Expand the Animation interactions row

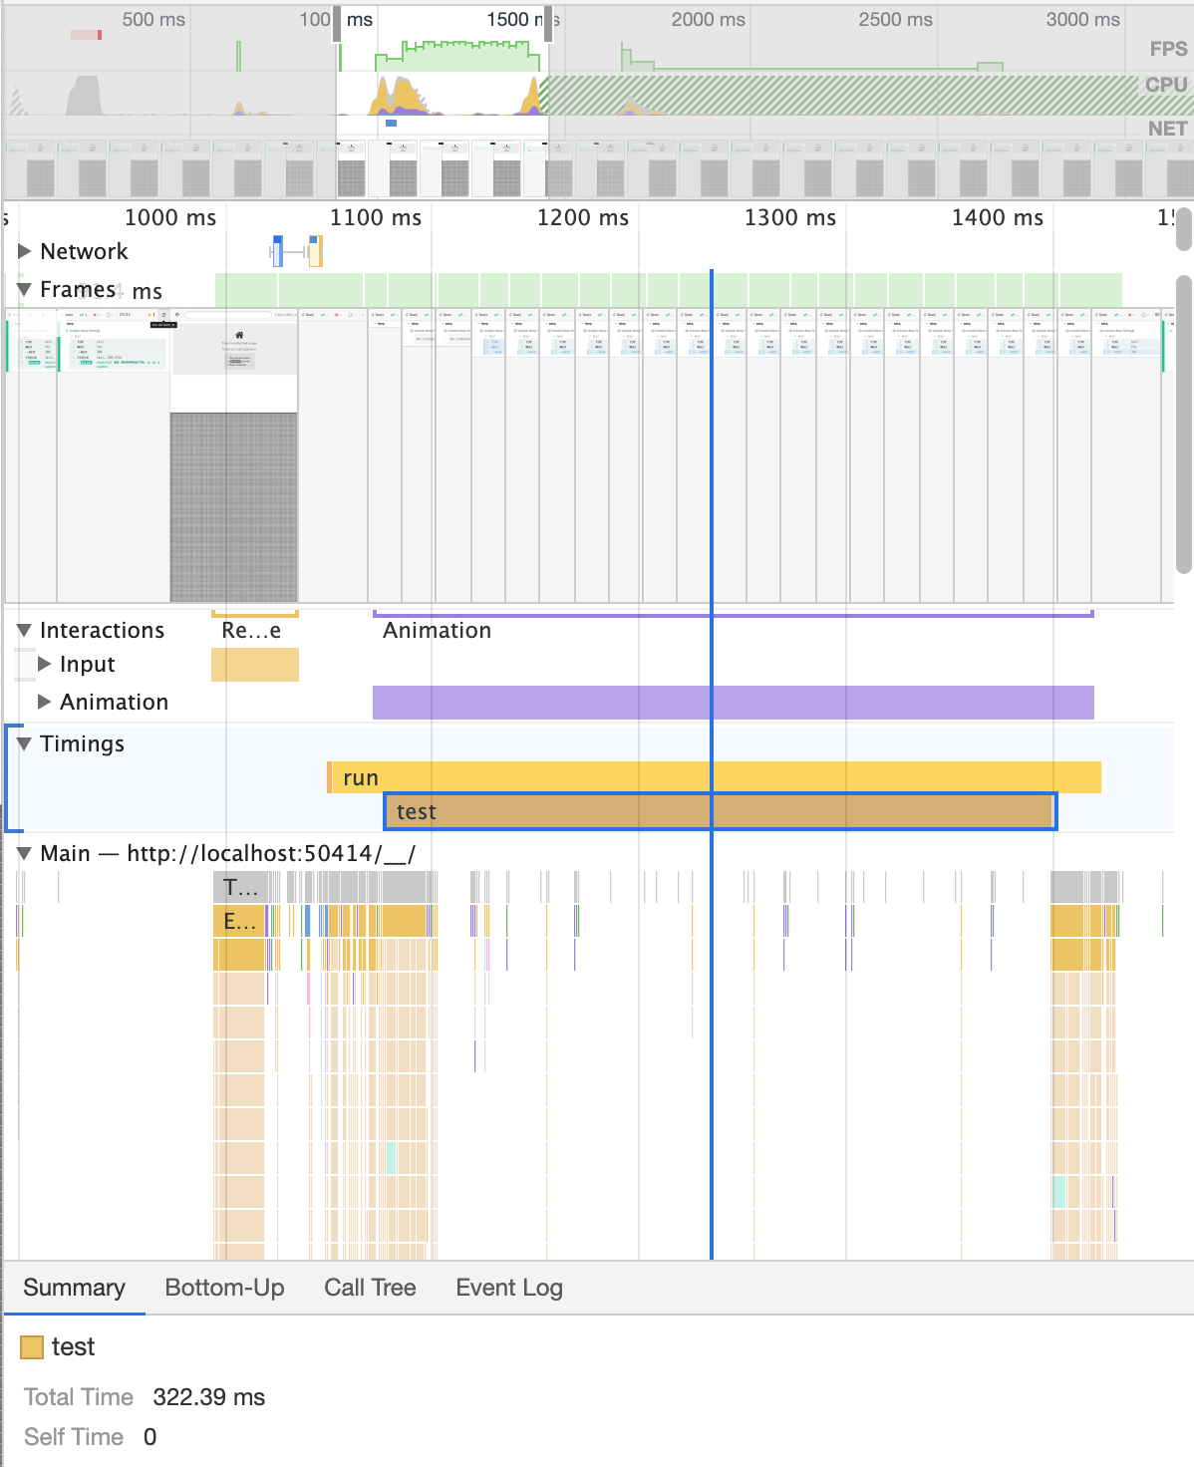[44, 702]
